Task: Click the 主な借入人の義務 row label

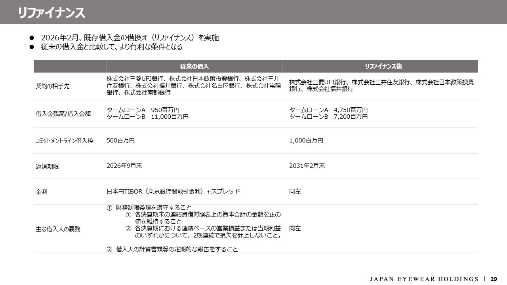Action: click(x=58, y=229)
